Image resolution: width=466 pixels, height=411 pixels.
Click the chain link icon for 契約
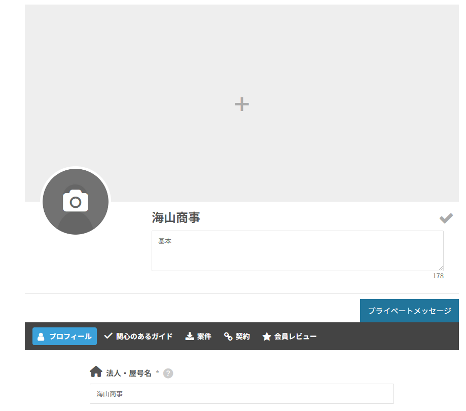tap(228, 337)
